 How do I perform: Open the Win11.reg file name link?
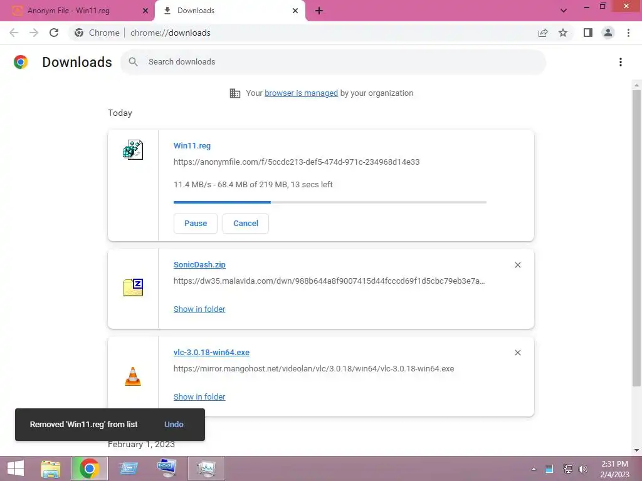click(192, 145)
